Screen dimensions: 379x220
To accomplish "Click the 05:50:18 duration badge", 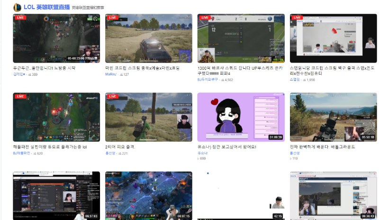I will pos(368,137).
